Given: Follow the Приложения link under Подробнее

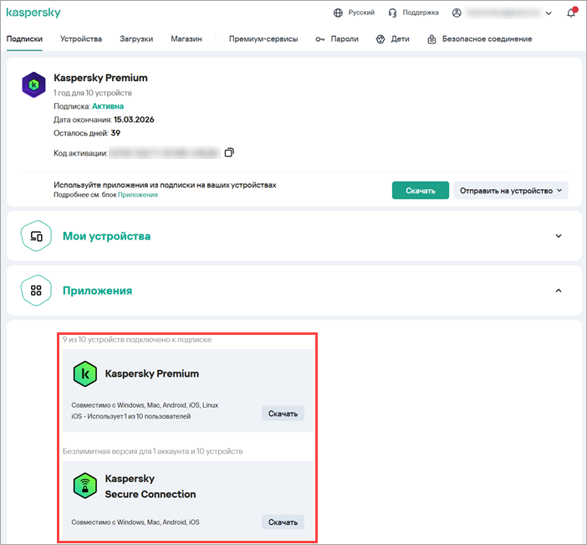Looking at the screenshot, I should pos(138,194).
